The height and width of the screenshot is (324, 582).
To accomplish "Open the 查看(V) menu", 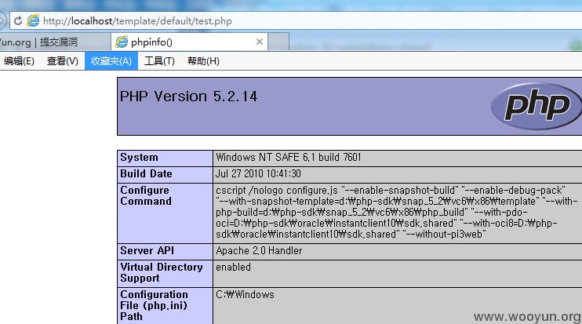I will (x=63, y=61).
